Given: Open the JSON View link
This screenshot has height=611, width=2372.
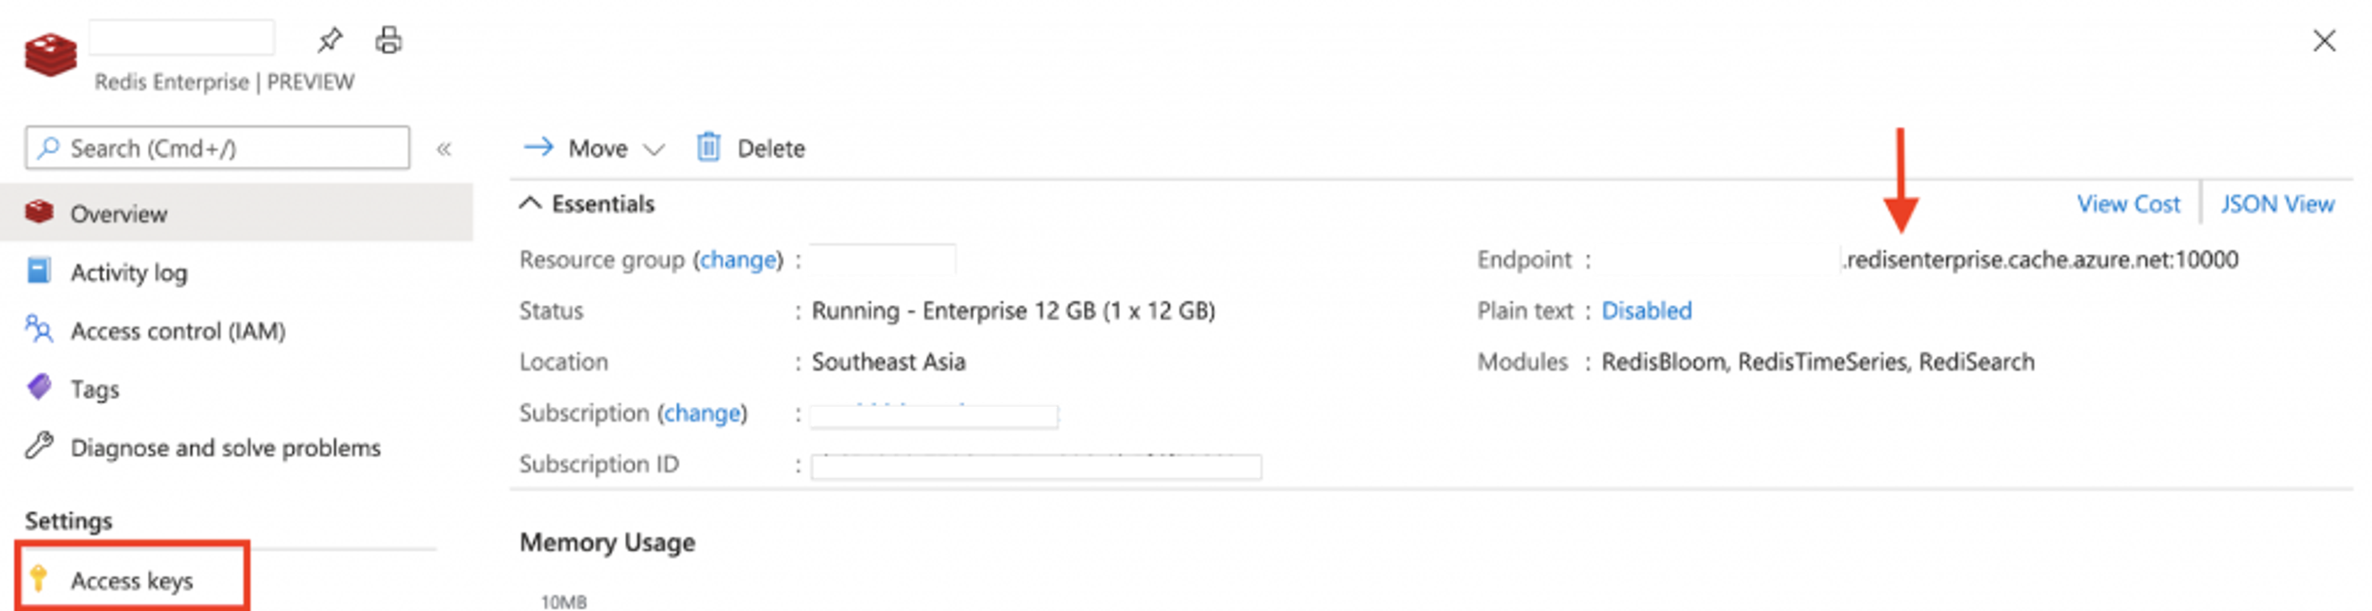Looking at the screenshot, I should (x=2277, y=204).
